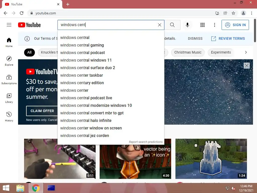Clear the search box text

(159, 25)
